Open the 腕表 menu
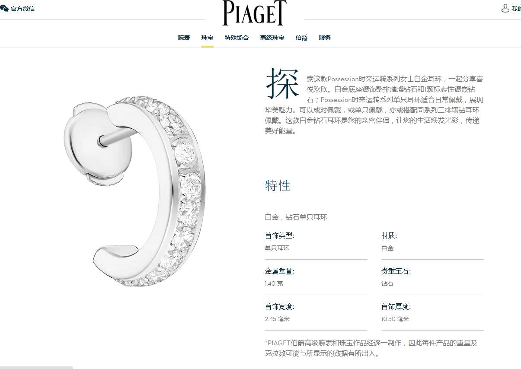521x369 pixels. point(184,38)
